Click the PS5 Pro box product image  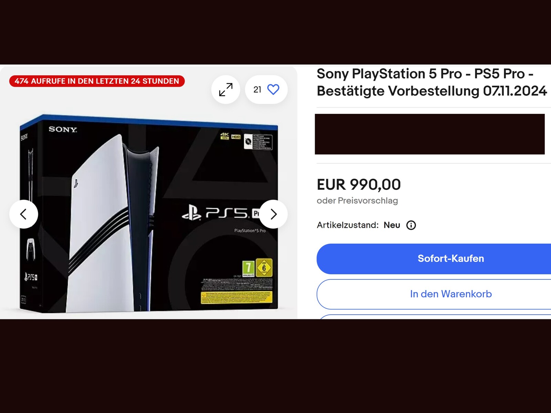[148, 213]
